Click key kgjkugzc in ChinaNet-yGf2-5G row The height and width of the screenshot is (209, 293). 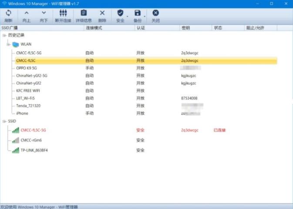click(189, 75)
